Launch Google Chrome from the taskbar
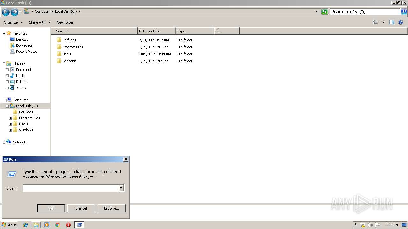408x229 pixels. tap(58, 225)
